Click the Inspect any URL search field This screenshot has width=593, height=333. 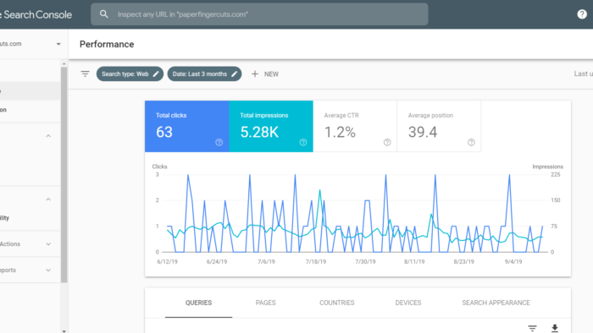[x=259, y=14]
